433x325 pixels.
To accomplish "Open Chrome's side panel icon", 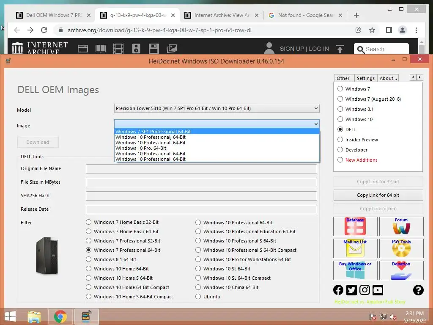I will coord(389,30).
